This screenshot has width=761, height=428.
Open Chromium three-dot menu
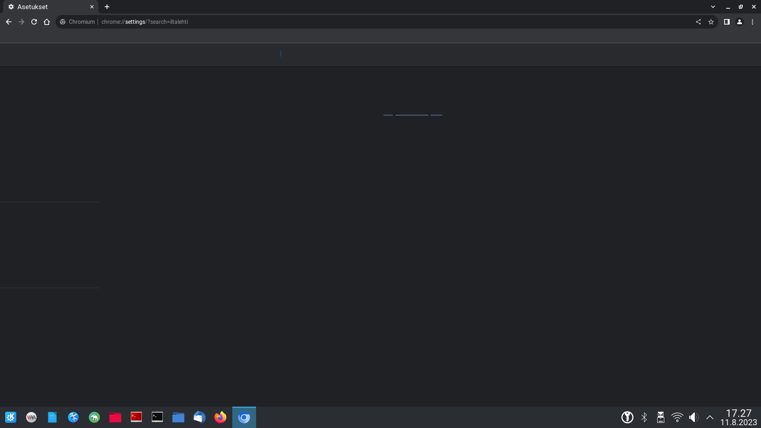[x=752, y=22]
